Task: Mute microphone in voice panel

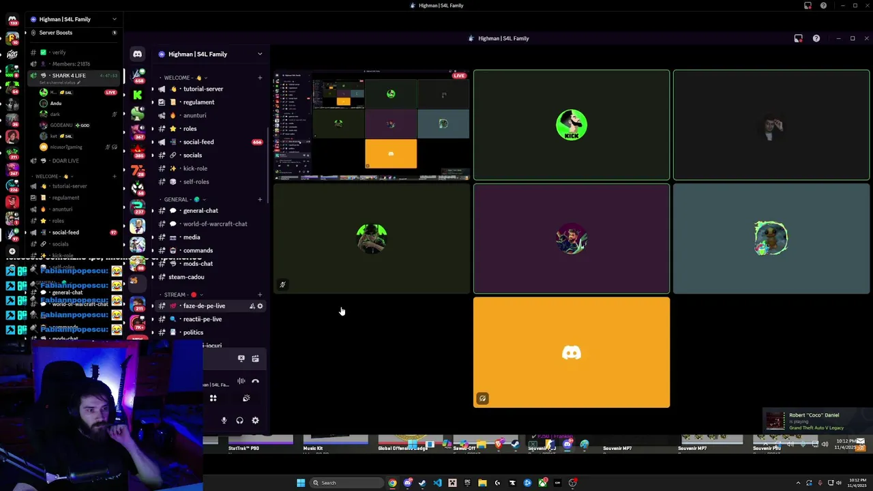Action: (x=224, y=420)
